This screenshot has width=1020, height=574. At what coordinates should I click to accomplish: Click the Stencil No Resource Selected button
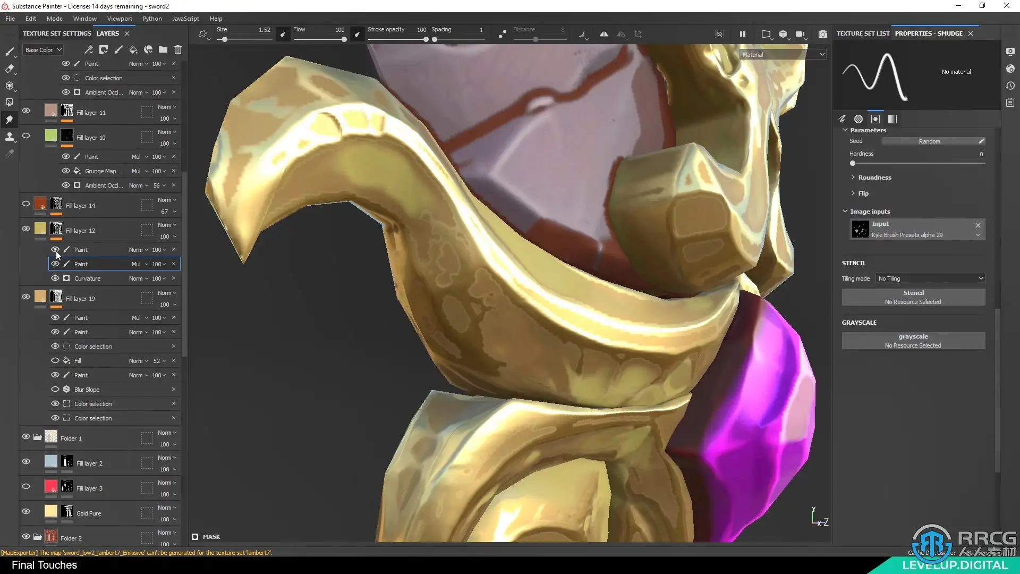point(913,297)
